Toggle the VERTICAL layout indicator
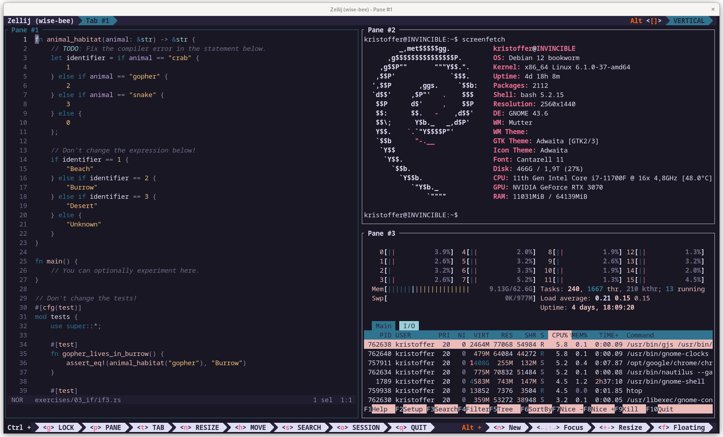 coord(689,21)
